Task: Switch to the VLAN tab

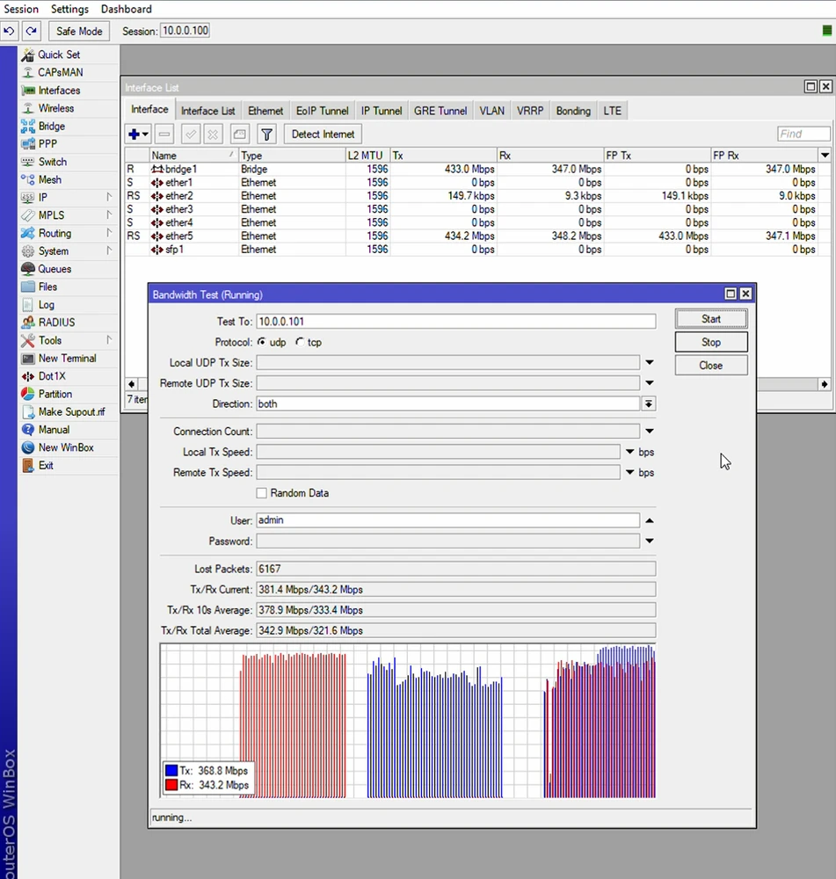Action: (x=491, y=110)
